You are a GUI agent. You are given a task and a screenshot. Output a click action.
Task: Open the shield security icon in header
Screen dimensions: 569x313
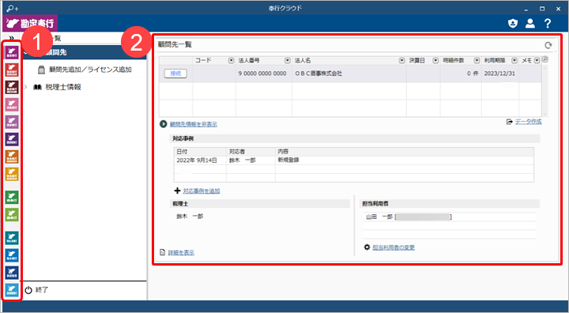pyautogui.click(x=513, y=24)
